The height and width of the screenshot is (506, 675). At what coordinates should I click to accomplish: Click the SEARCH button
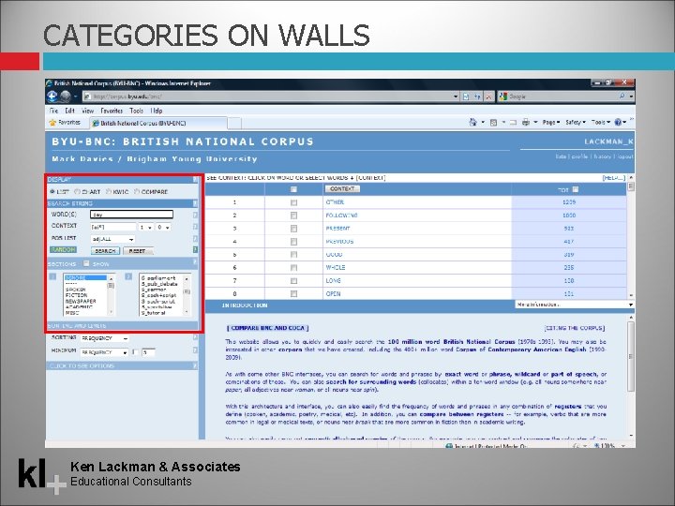[105, 250]
